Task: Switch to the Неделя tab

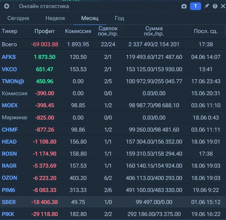Action: (55, 18)
